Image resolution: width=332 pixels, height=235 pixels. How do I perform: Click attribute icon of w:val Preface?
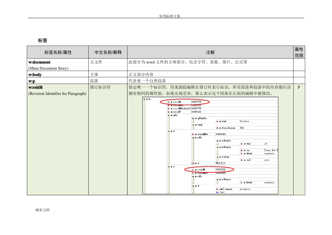pos(217,121)
